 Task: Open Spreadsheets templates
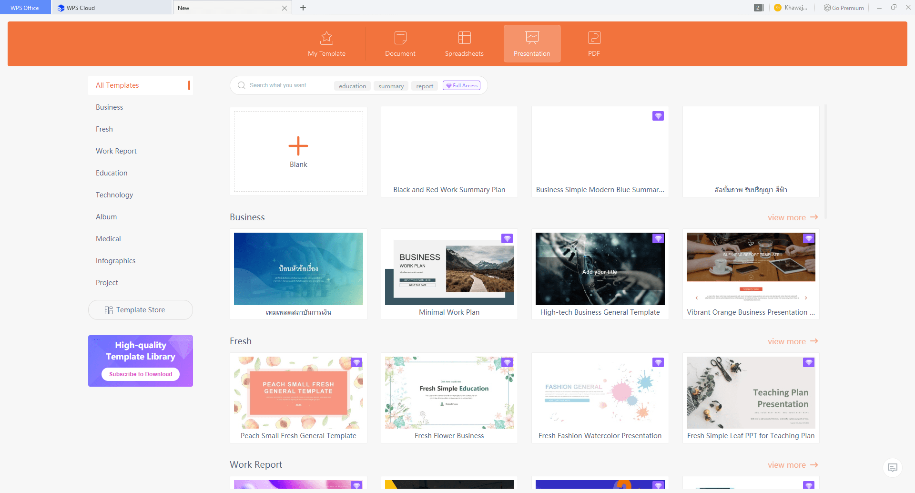(464, 43)
